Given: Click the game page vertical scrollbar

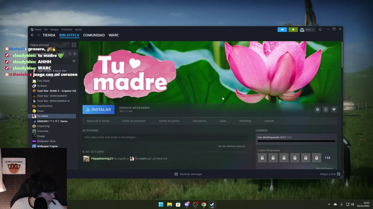Looking at the screenshot, I should (342, 55).
